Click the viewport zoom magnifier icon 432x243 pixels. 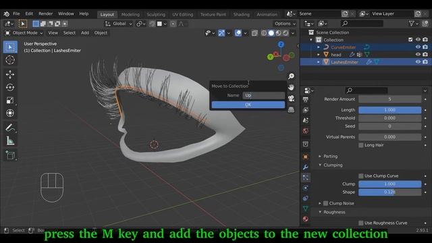[291, 76]
